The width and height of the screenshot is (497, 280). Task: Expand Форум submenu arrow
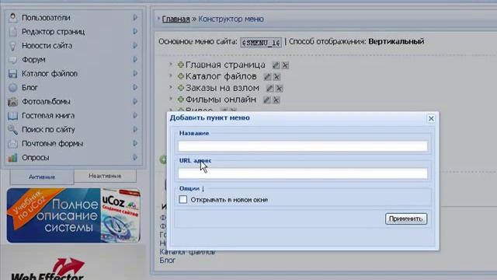(135, 60)
